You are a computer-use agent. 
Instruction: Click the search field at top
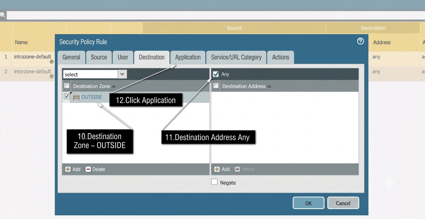point(216,15)
